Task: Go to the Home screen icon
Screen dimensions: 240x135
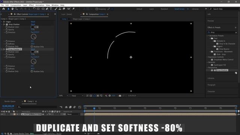Action: (x=3, y=9)
